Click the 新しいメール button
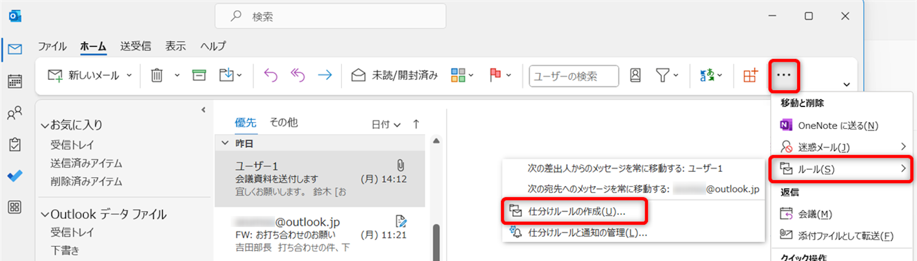Screen dimensions: 917x261 [84, 75]
